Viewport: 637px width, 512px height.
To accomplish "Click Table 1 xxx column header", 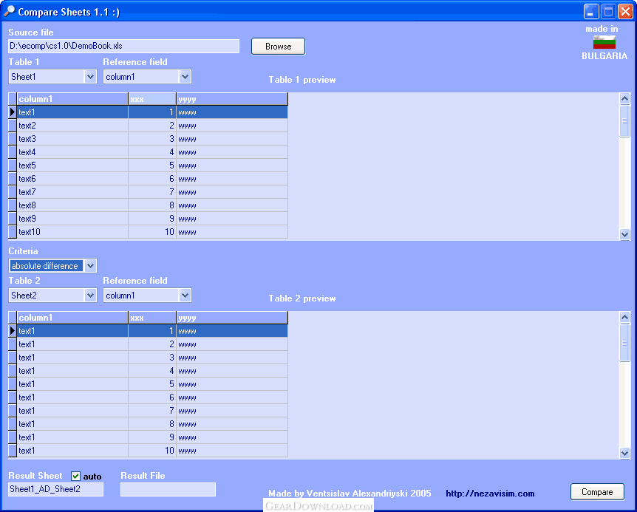I will click(x=152, y=99).
